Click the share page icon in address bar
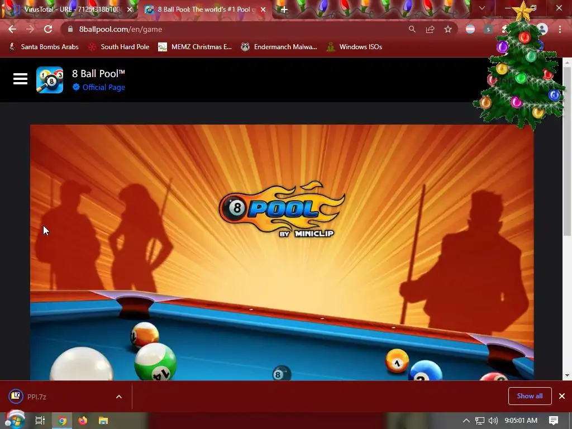The image size is (572, 429). coord(430,29)
